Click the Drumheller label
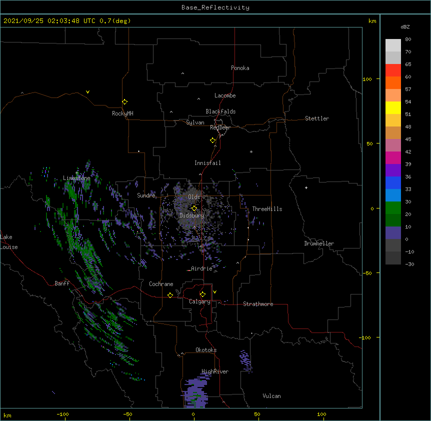Screen dimensions: 431x421 pos(319,243)
